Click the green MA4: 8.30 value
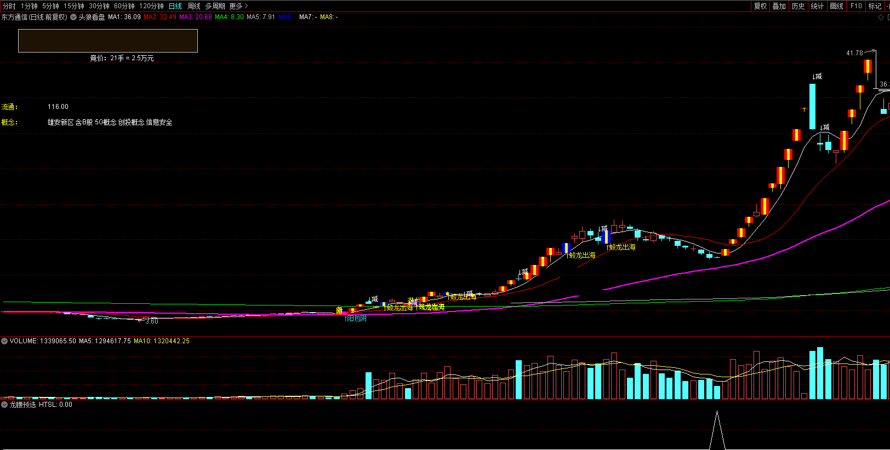890x450 pixels. pyautogui.click(x=229, y=17)
